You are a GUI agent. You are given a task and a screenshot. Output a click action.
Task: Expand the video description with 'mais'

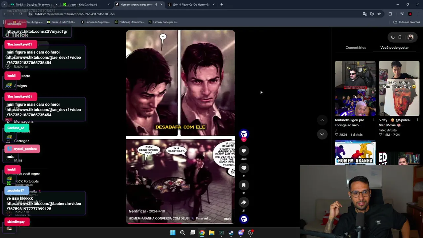(228, 218)
